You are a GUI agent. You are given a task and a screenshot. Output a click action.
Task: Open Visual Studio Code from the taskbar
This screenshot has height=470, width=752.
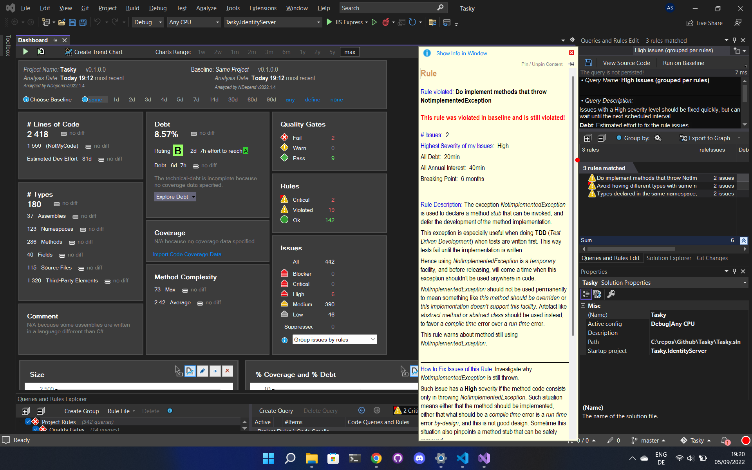click(462, 458)
